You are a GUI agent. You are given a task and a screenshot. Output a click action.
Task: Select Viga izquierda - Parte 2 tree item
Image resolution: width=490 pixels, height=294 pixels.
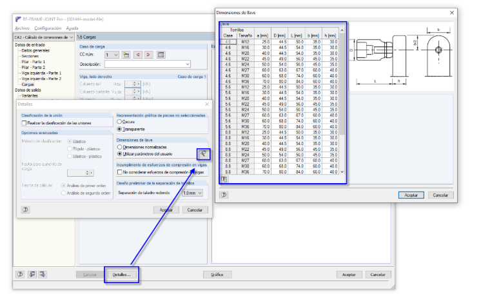pyautogui.click(x=41, y=79)
